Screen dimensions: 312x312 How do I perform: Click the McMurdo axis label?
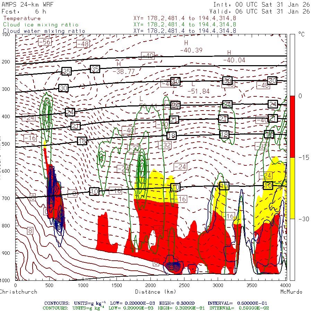291,292
